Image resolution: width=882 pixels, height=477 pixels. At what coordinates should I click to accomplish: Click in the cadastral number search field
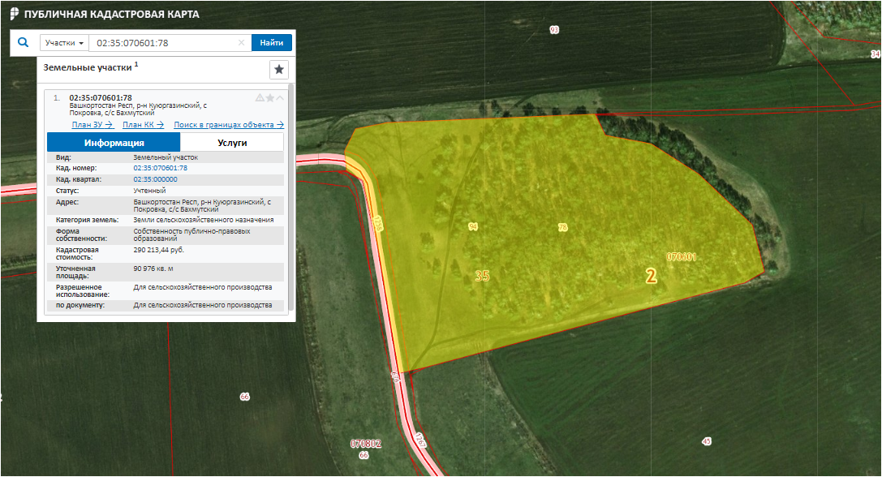[162, 43]
